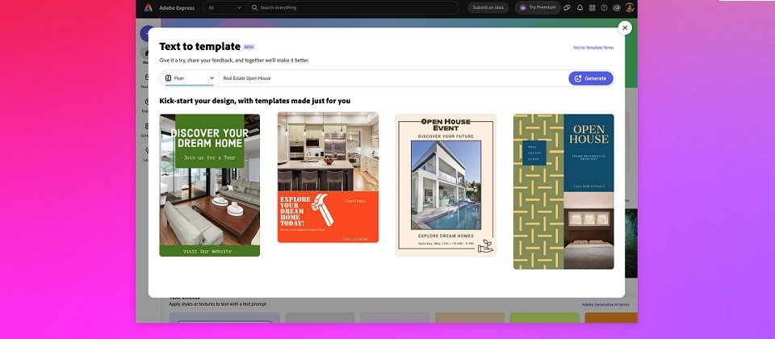Click the "Generate" button
Viewport: 775px width, 339px height.
(x=591, y=78)
